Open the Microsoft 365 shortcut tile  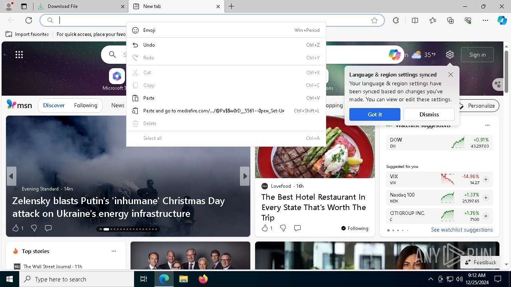click(x=117, y=80)
